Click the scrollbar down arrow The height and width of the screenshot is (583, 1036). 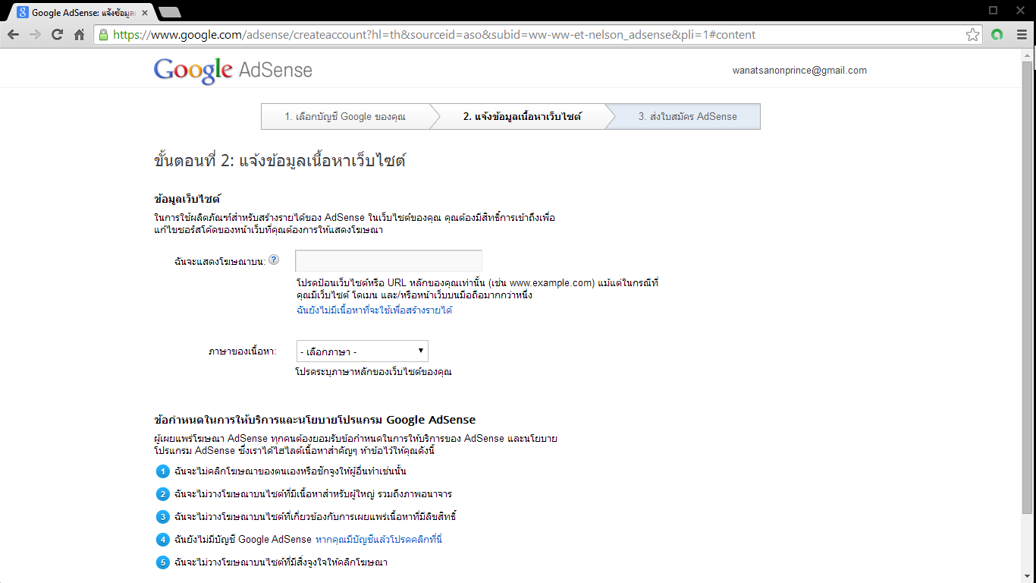1028,576
